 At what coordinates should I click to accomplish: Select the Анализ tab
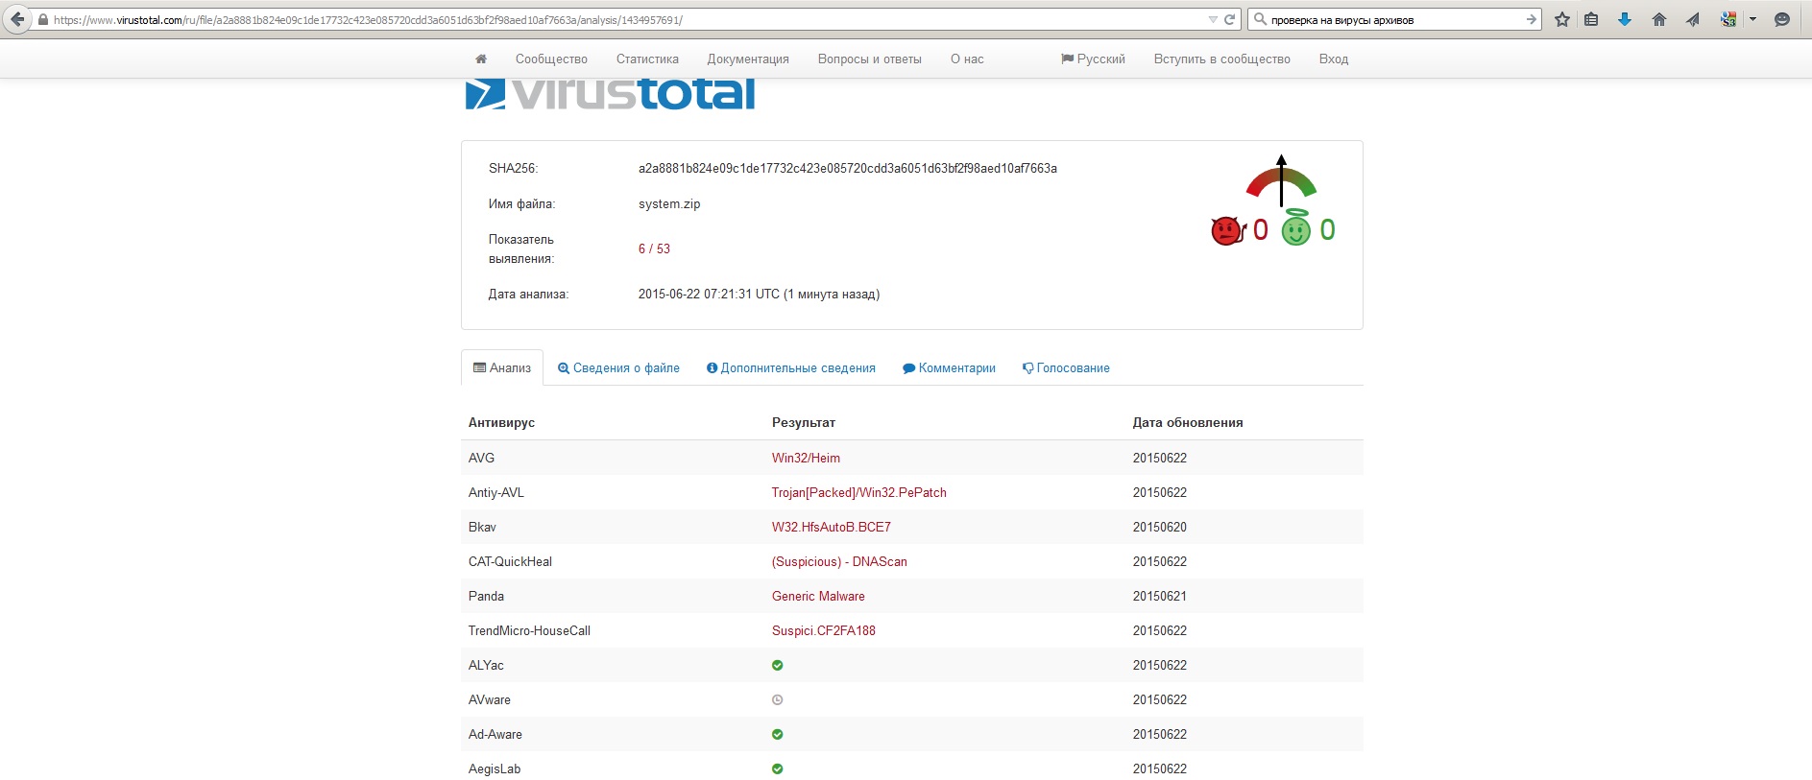502,367
